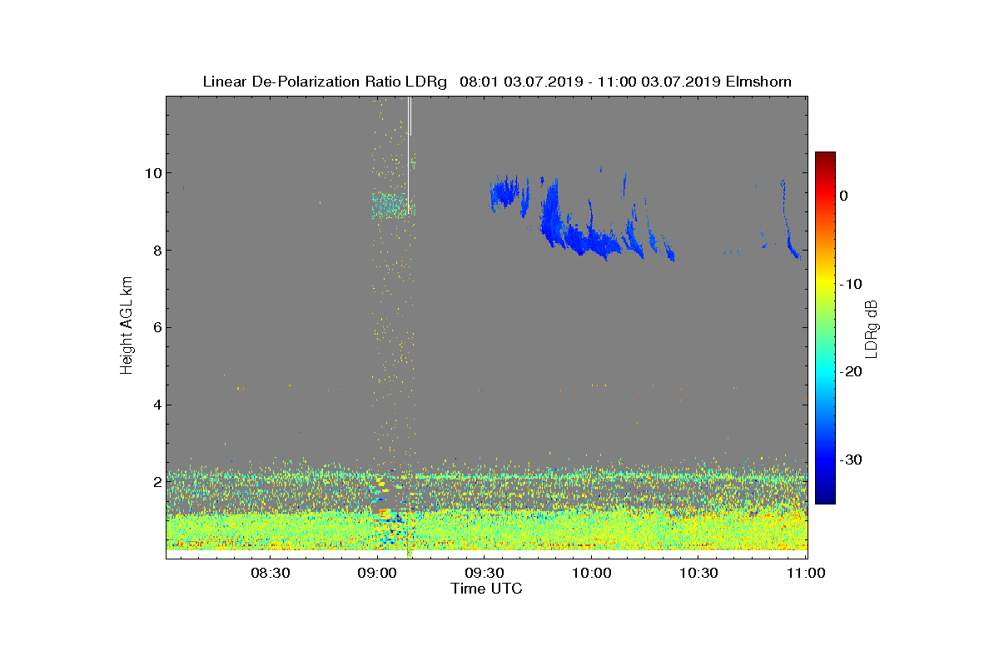Click the 11:00 time tick label
This screenshot has width=999, height=666.
(x=806, y=573)
